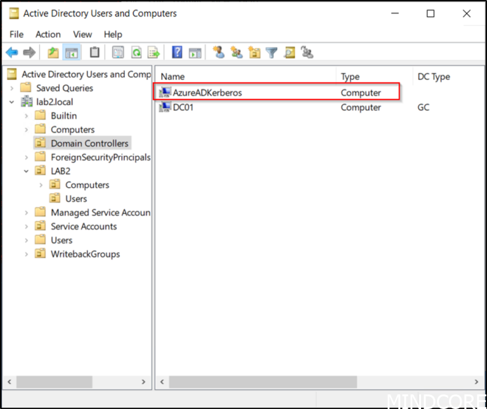
Task: Click the Export List toolbar icon
Action: [153, 53]
